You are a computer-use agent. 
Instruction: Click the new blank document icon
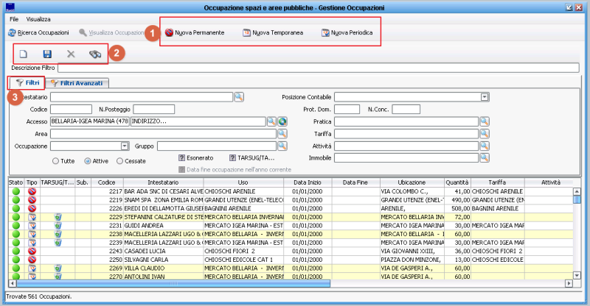[x=23, y=54]
